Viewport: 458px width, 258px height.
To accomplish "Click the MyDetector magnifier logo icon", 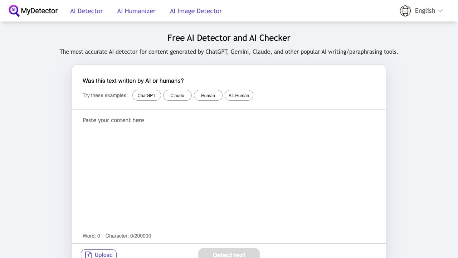I will pyautogui.click(x=14, y=11).
